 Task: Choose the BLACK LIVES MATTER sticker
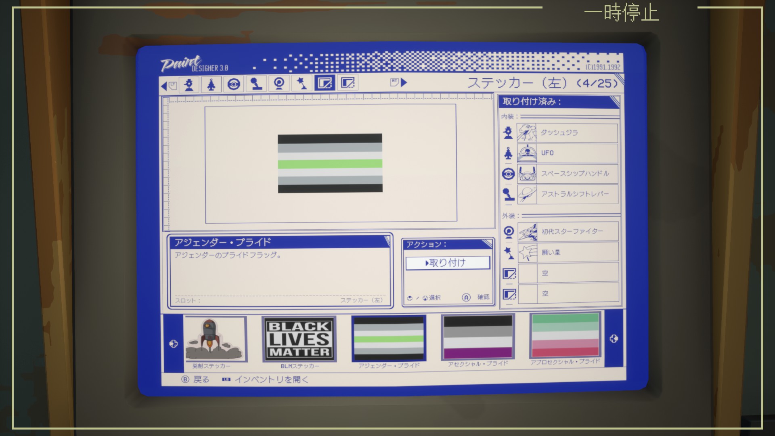[x=299, y=339]
